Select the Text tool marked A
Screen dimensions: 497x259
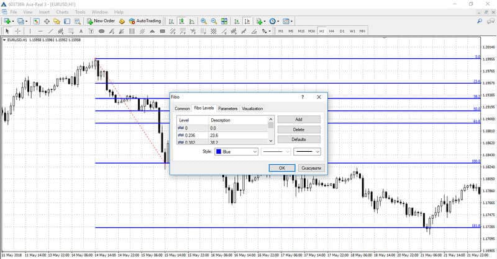pyautogui.click(x=81, y=31)
